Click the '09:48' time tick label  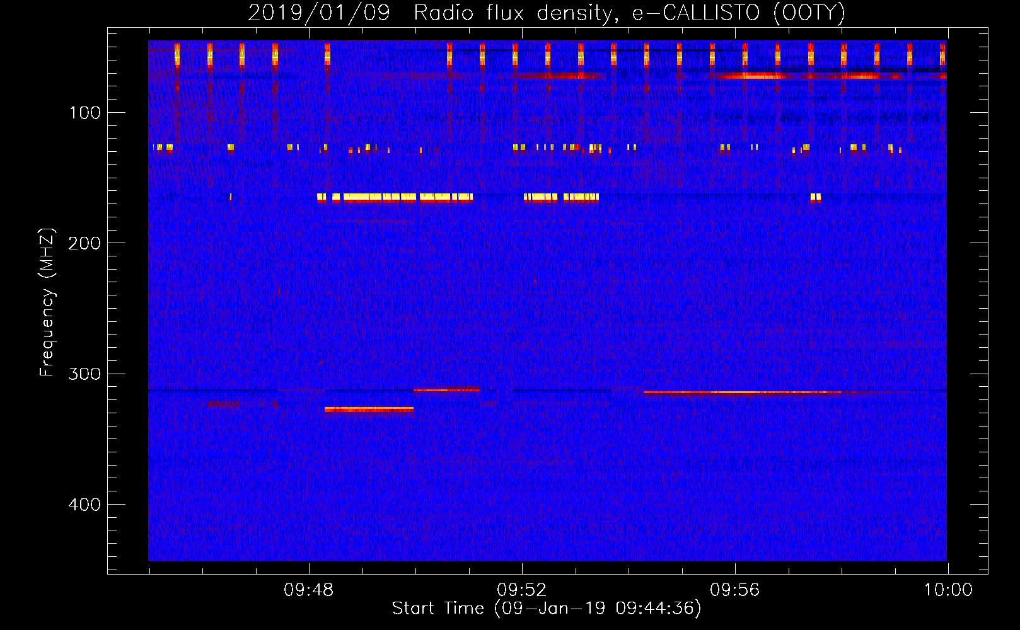coord(309,590)
